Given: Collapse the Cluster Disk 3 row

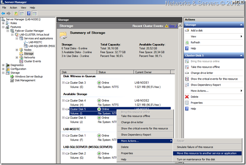Looking at the screenshot, I should tap(63, 82).
